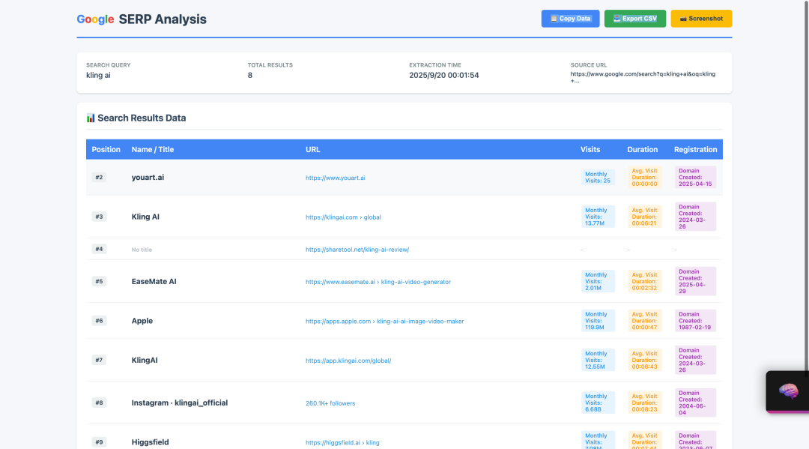The width and height of the screenshot is (809, 449).
Task: Open the apps.apple.com kling-ai link
Action: 384,321
